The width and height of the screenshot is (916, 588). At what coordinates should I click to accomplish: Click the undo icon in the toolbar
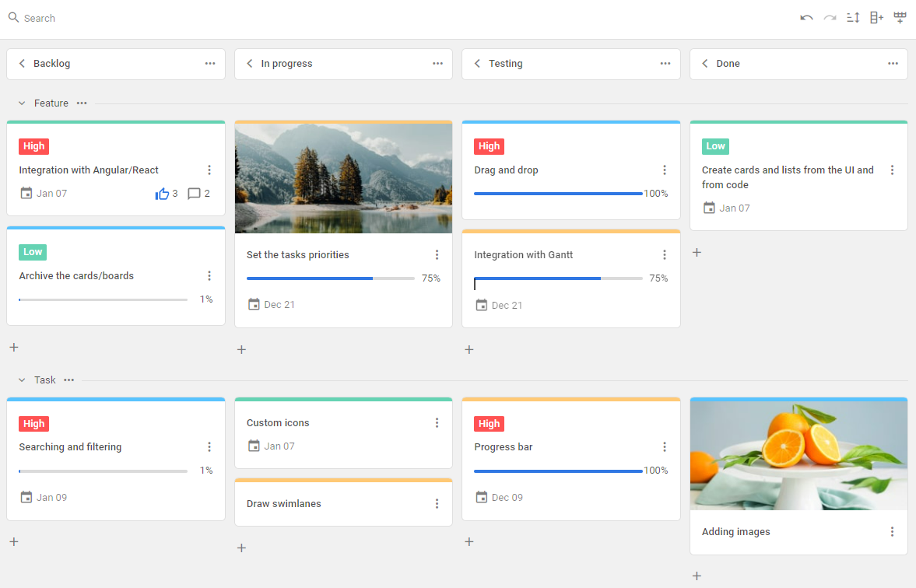[x=806, y=18]
